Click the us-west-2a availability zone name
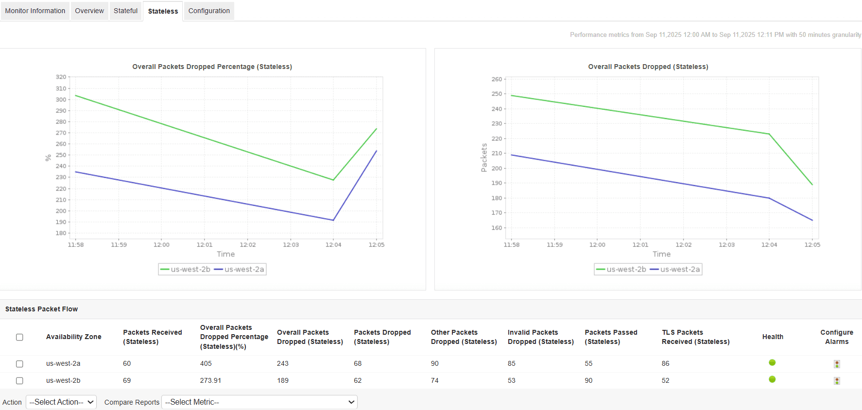The height and width of the screenshot is (410, 862). (x=63, y=363)
